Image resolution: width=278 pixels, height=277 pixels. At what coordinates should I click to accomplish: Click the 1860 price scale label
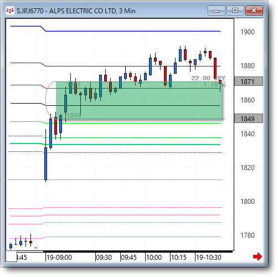(x=248, y=100)
